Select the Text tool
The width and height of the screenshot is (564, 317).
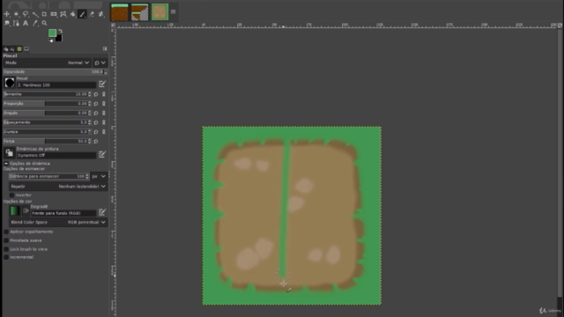point(26,23)
